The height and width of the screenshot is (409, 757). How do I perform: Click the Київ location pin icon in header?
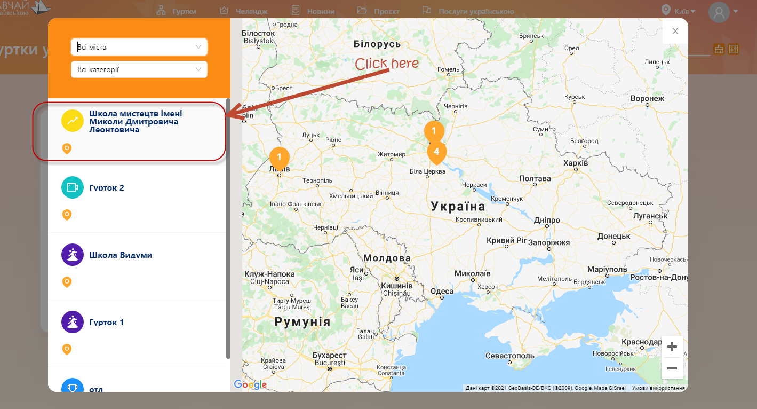tap(666, 10)
